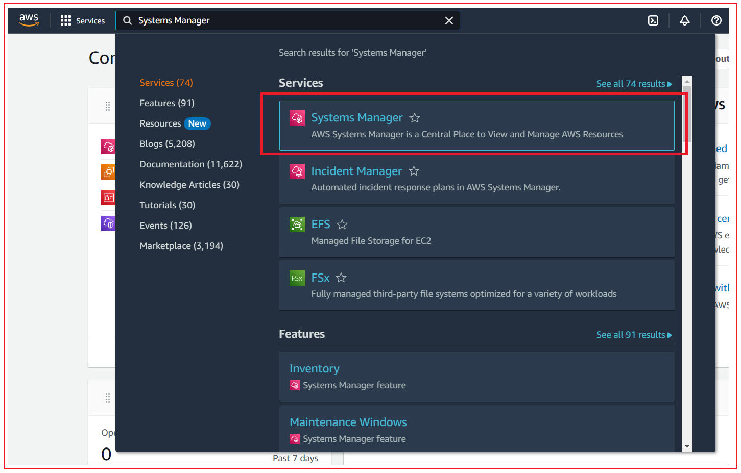
Task: Click the Maintenance Windows feature icon
Action: 295,439
